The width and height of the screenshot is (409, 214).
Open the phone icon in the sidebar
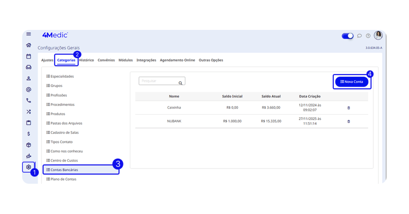[x=28, y=101]
